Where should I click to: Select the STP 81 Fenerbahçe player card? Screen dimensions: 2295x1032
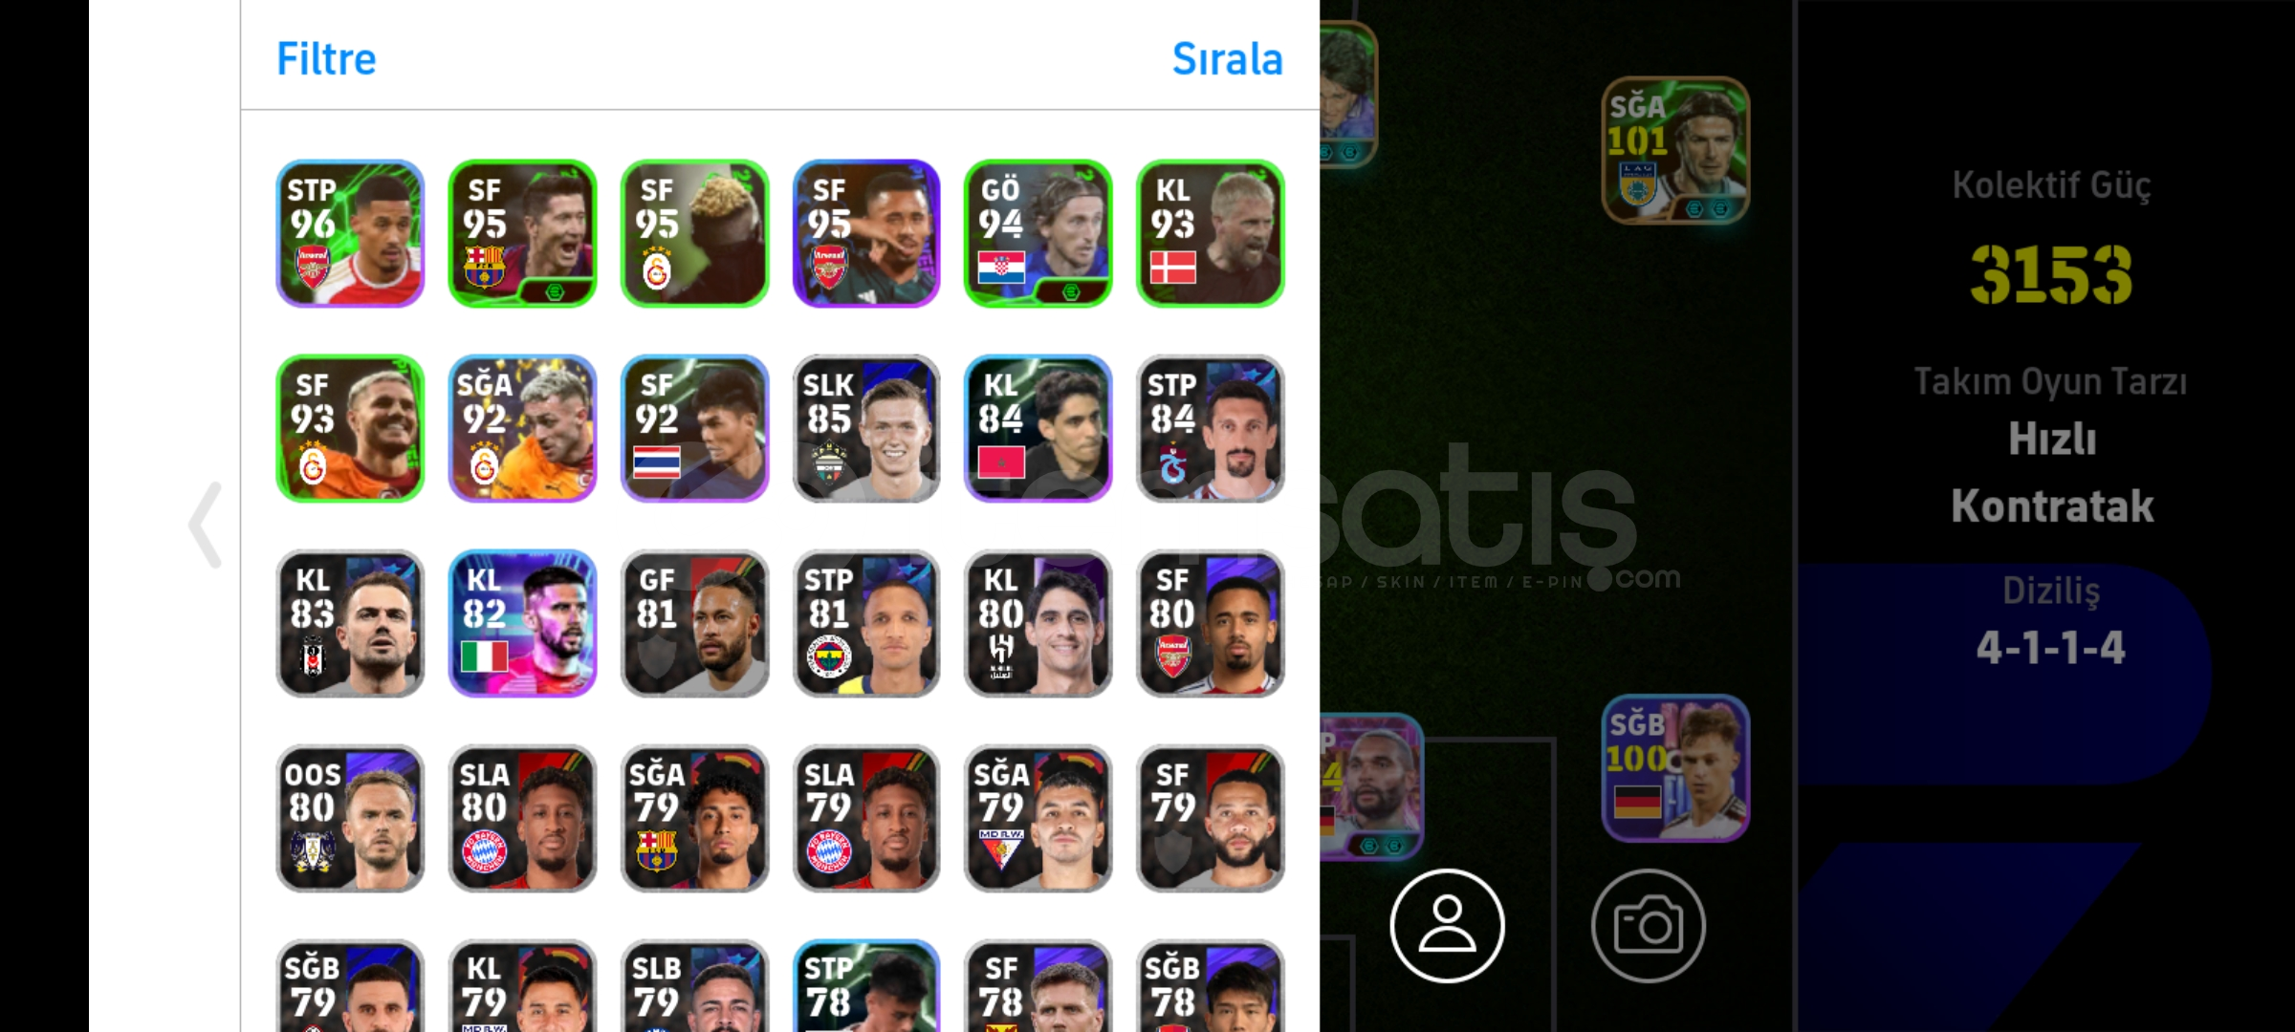tap(866, 623)
